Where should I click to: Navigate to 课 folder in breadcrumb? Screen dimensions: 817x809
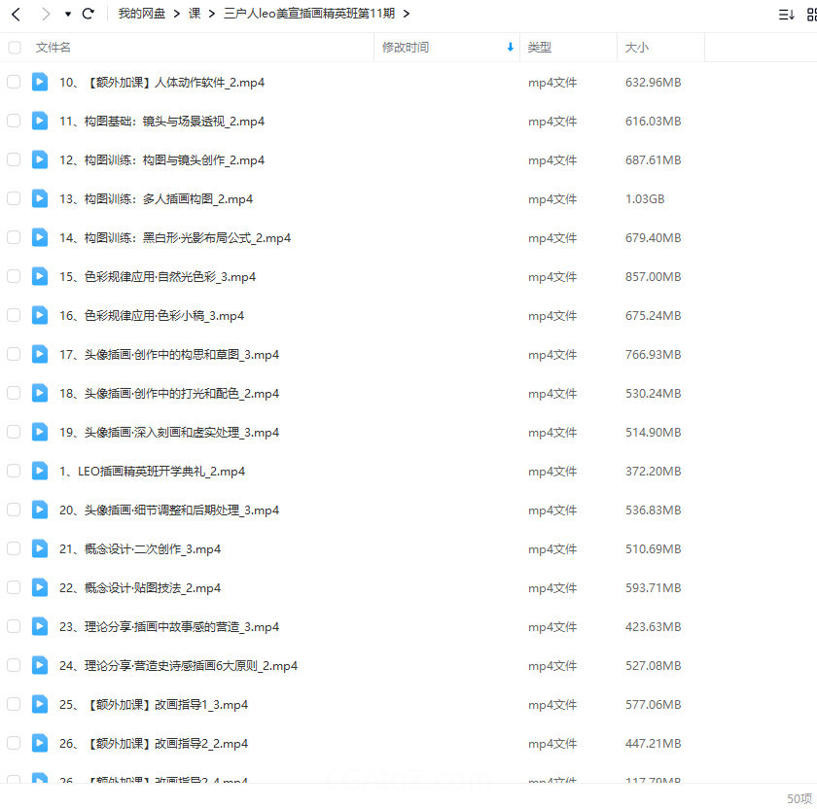[195, 14]
